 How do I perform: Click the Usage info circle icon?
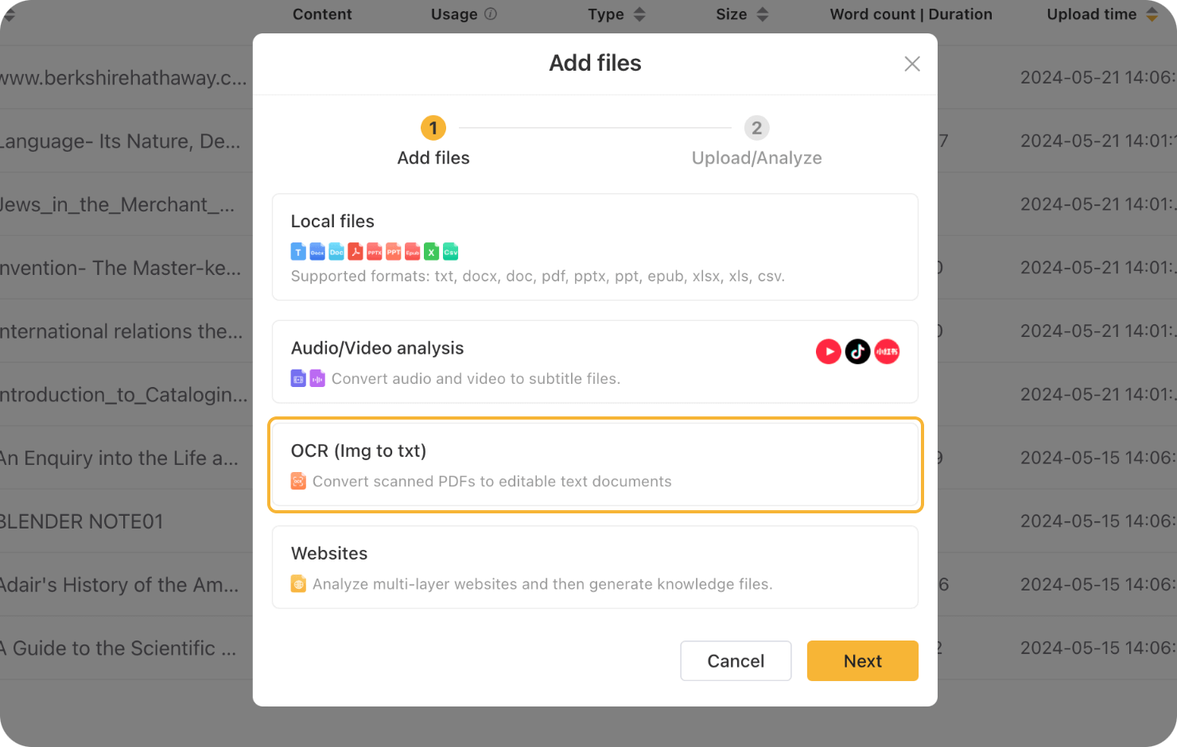[x=491, y=14]
